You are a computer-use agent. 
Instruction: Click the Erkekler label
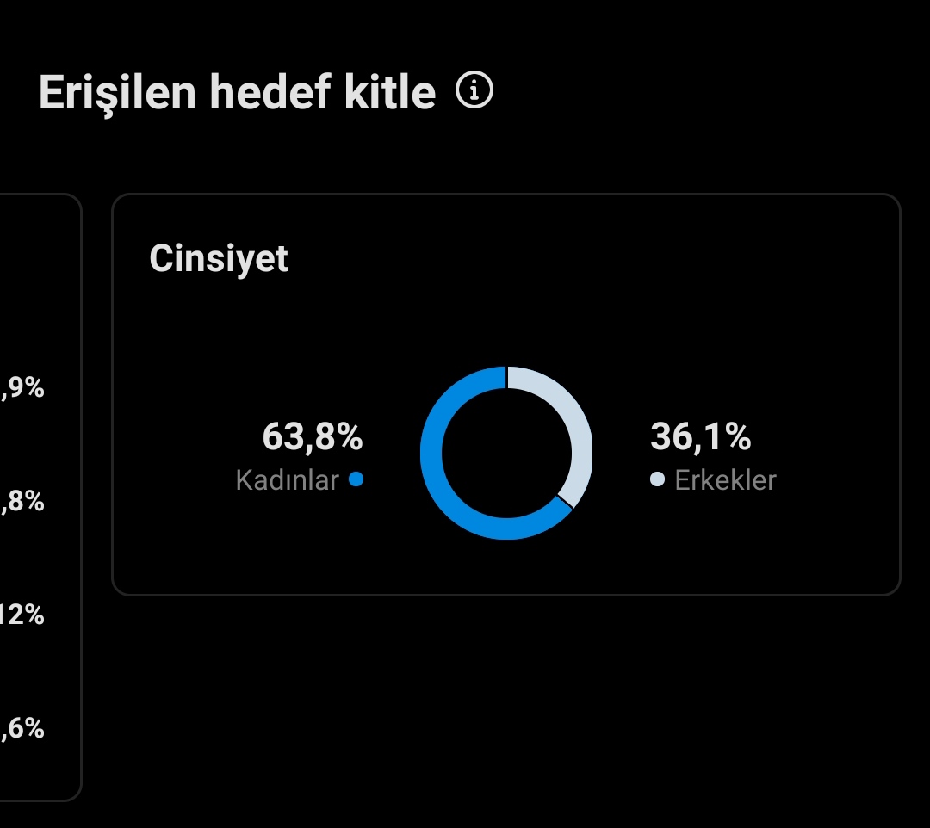[725, 480]
